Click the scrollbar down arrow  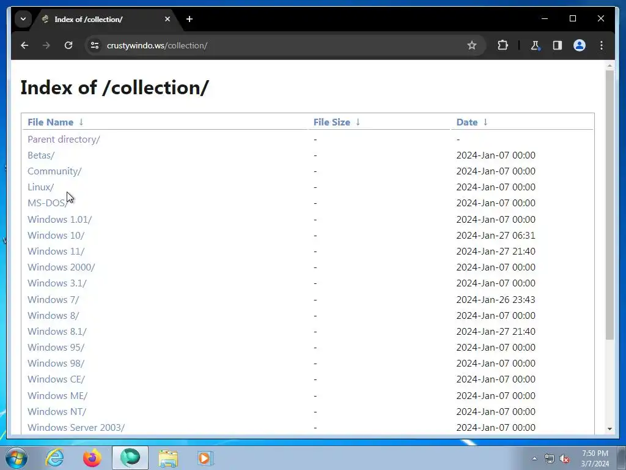point(609,429)
